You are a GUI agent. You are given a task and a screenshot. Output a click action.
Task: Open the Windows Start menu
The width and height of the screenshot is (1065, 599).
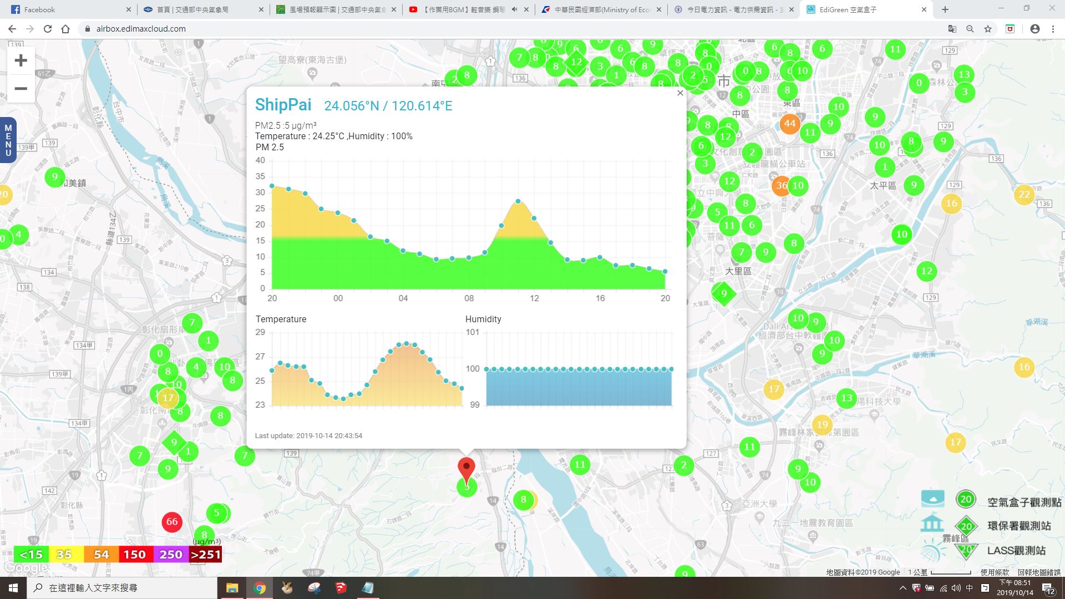click(x=13, y=588)
